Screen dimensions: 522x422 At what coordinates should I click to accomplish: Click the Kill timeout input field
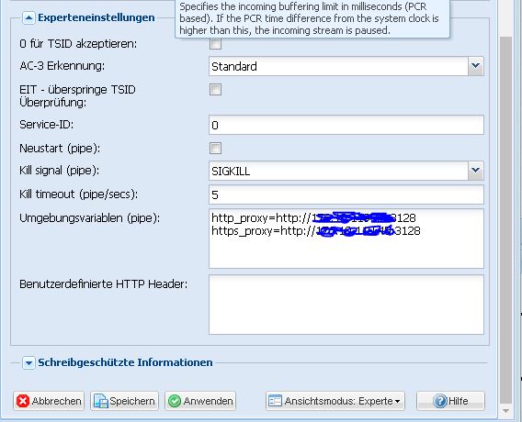pos(346,194)
